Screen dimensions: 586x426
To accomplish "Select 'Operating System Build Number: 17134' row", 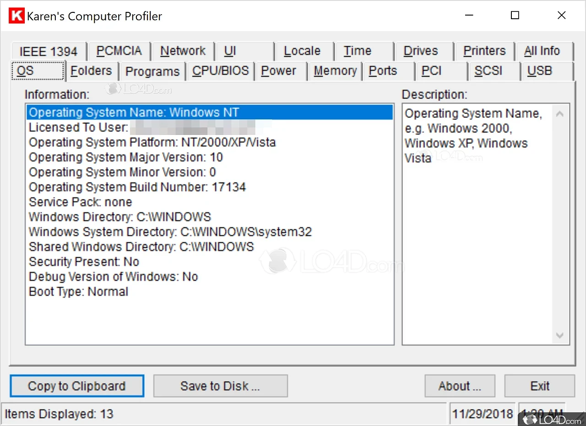I will 210,187.
